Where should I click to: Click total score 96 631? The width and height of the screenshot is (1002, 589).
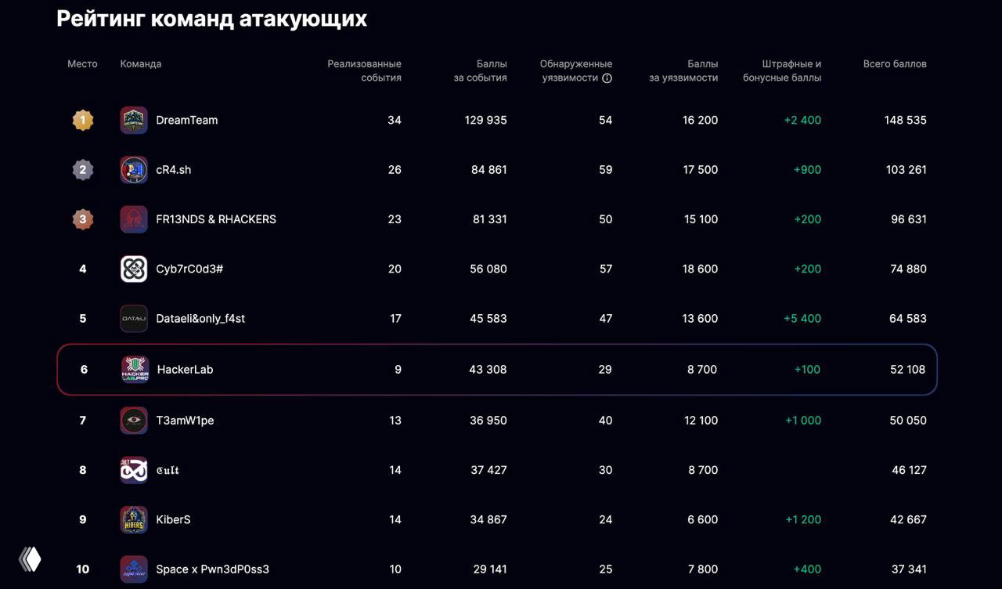coord(909,219)
